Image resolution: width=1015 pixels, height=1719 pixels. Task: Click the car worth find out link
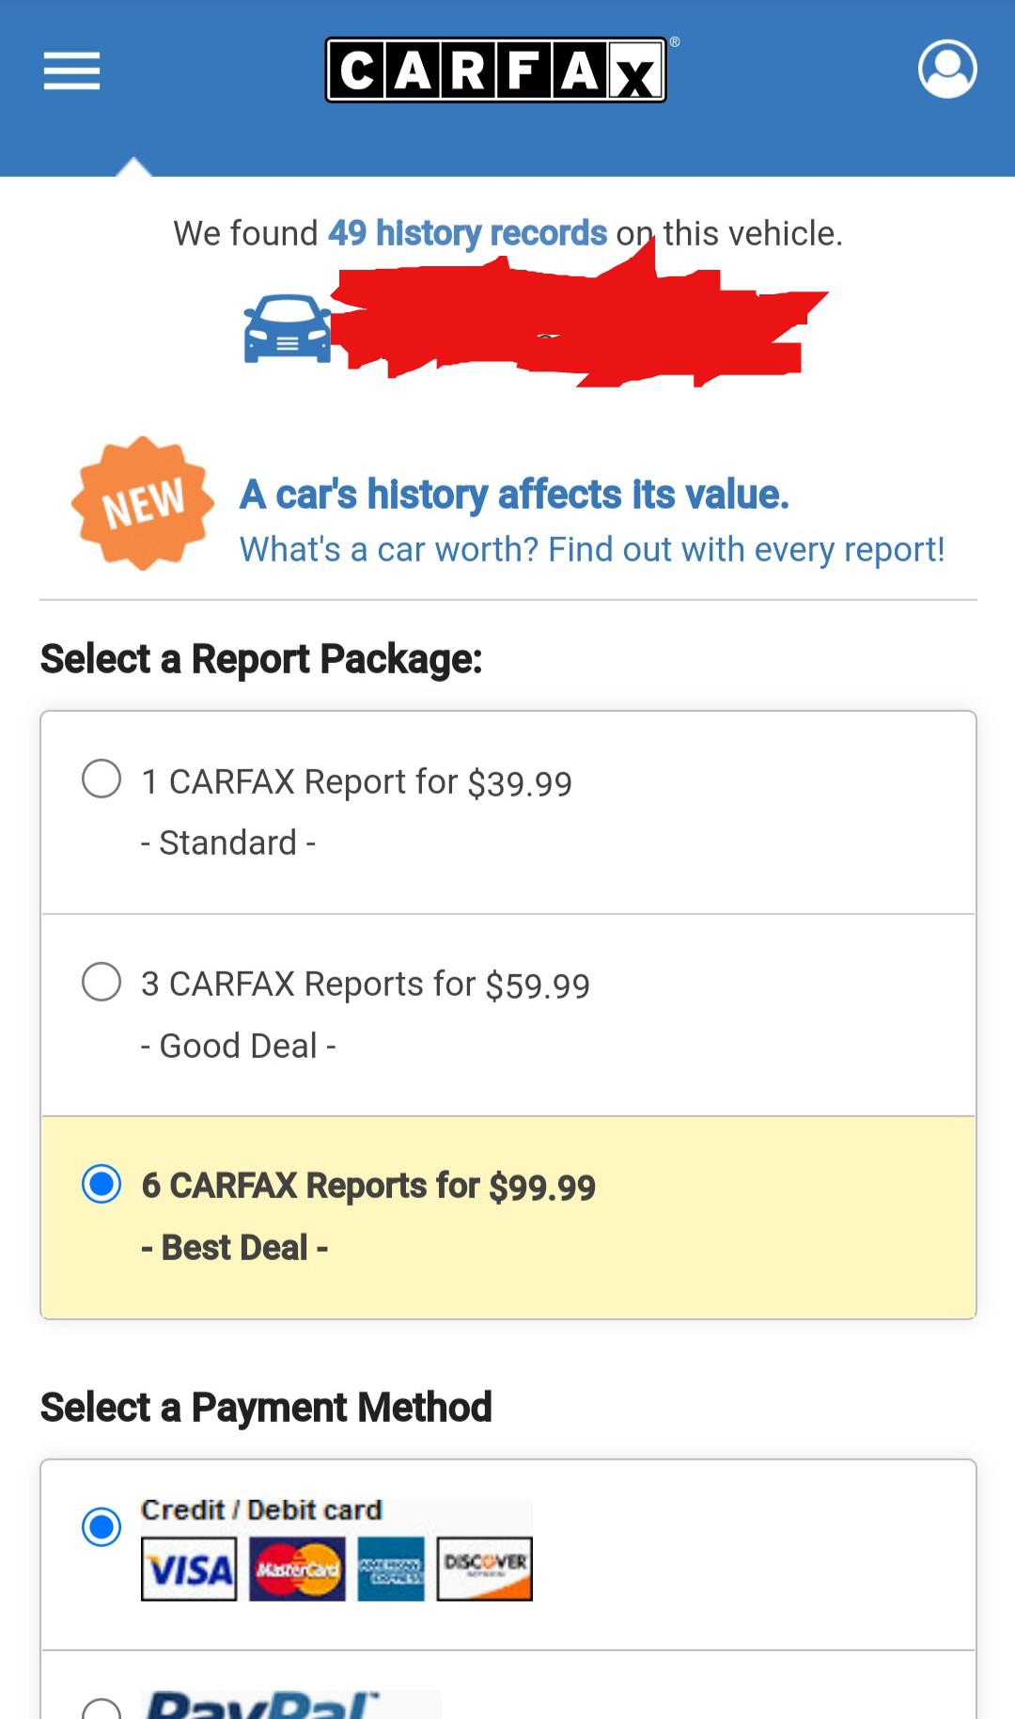[x=592, y=549]
